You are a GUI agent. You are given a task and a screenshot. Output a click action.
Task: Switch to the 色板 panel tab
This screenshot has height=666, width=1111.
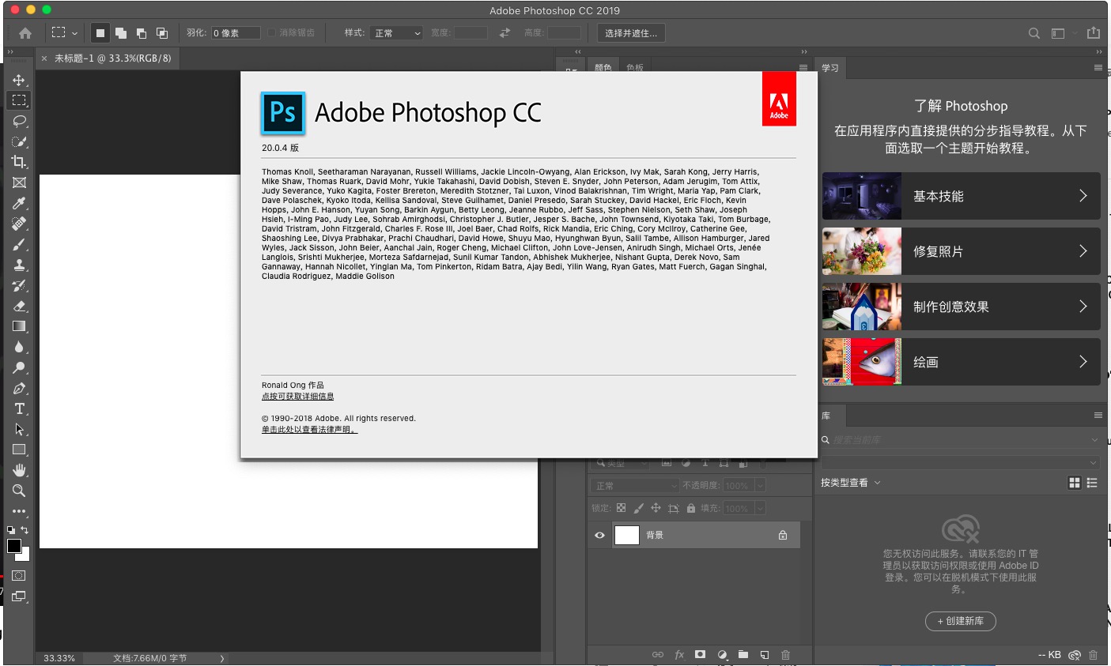coord(635,68)
